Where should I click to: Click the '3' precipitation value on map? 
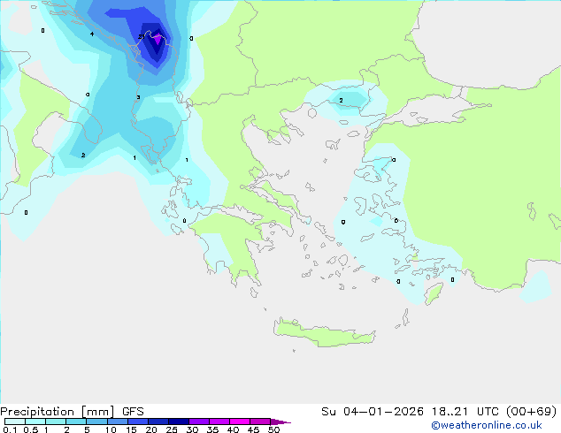pyautogui.click(x=138, y=97)
